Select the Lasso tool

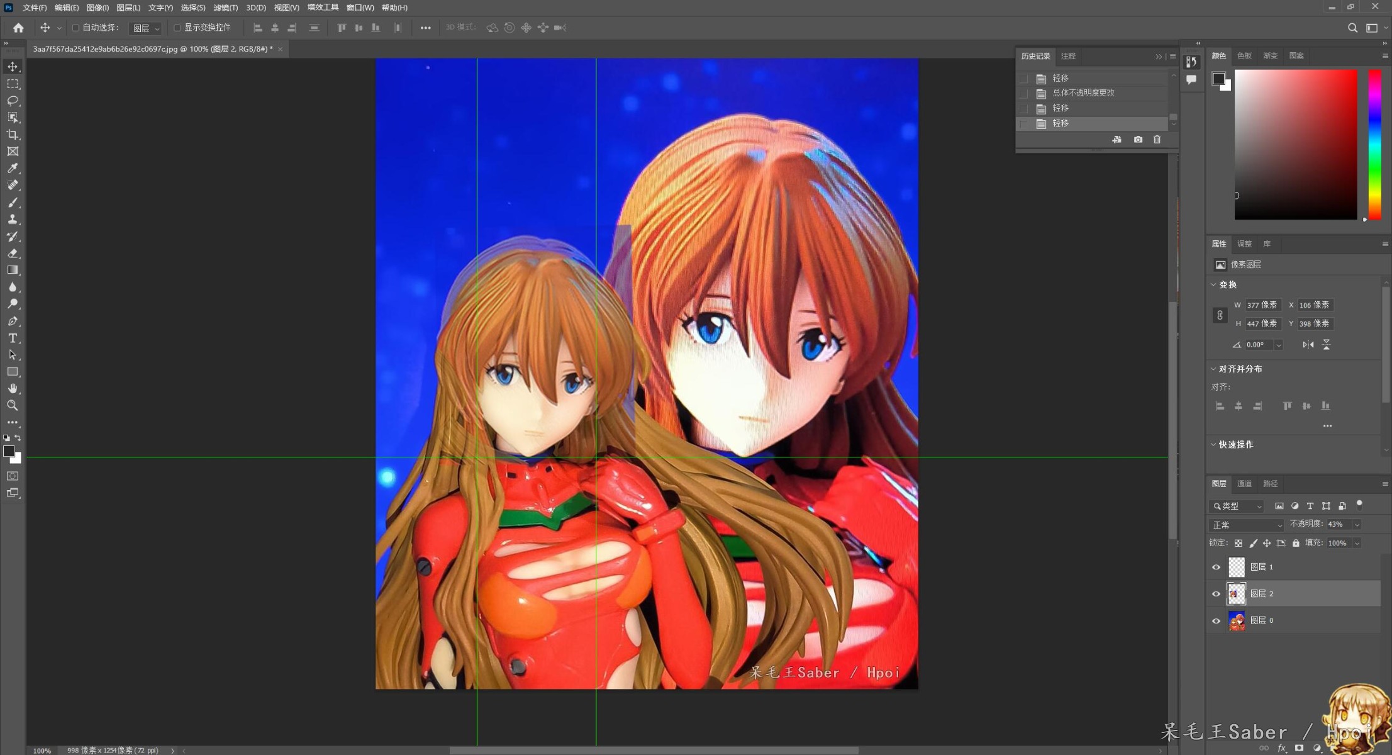pyautogui.click(x=13, y=101)
